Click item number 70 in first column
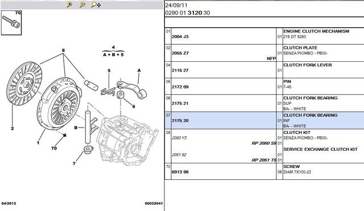Viewport: 364px width, 211px height. (x=168, y=167)
